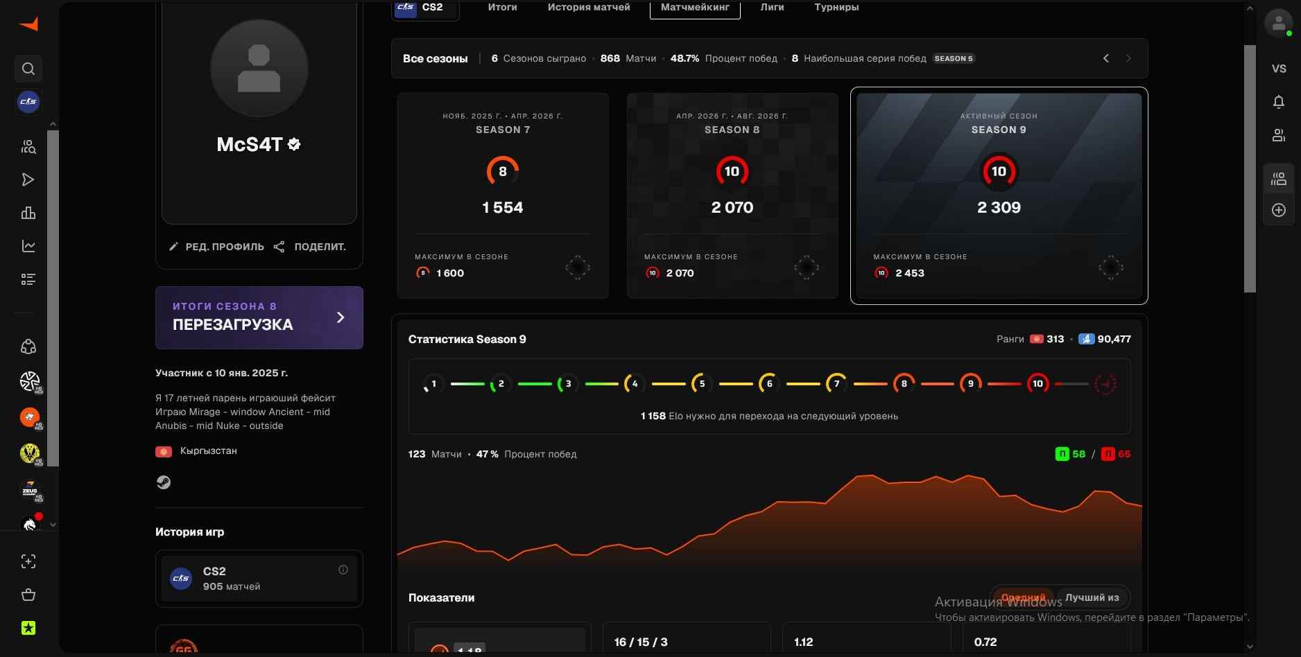This screenshot has height=657, width=1301.
Task: Open the Итоги сезона 8 ПЕРЕЗАГРУЗКА banner
Action: (x=259, y=317)
